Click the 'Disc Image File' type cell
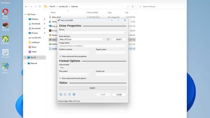Image resolution: width=210 pixels, height=118 pixels. click(x=114, y=17)
